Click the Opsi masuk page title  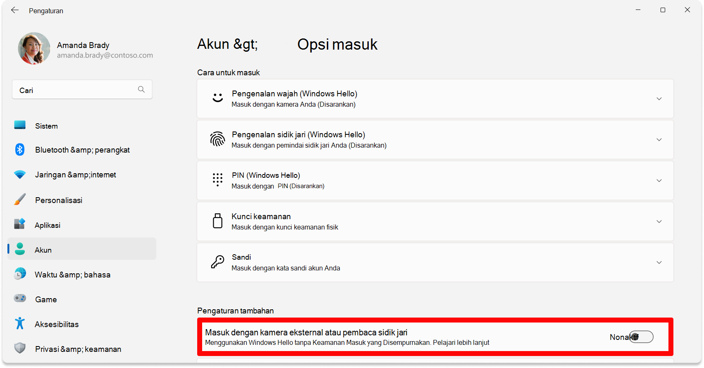click(337, 44)
